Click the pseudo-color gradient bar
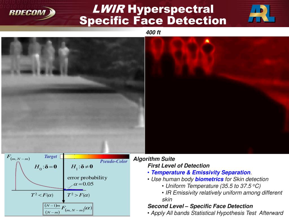The width and height of the screenshot is (289, 217). pos(95,157)
